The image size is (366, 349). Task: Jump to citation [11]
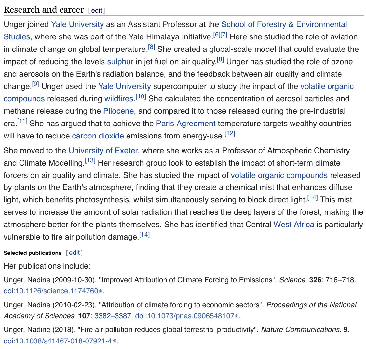[x=22, y=121]
